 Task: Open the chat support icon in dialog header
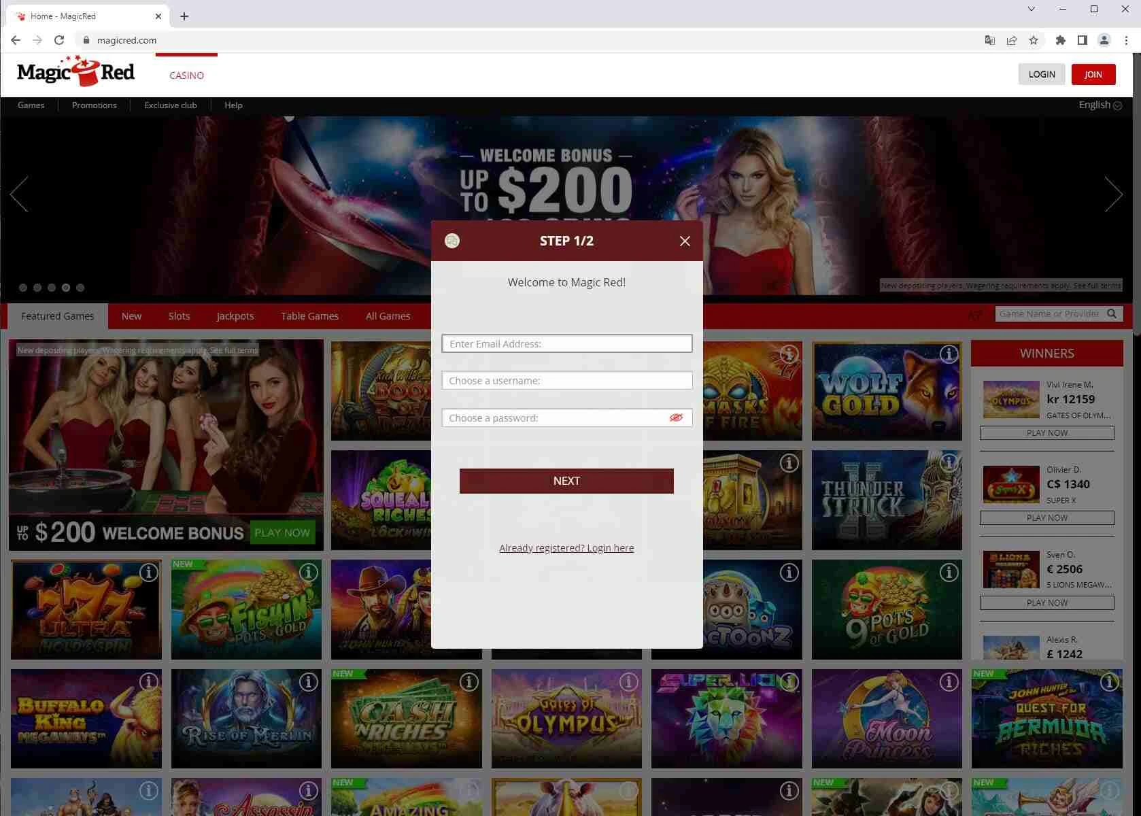click(x=452, y=241)
